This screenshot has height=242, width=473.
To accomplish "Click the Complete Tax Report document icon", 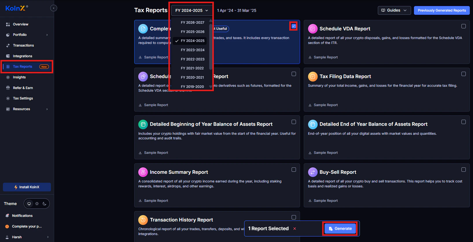I will tap(143, 29).
